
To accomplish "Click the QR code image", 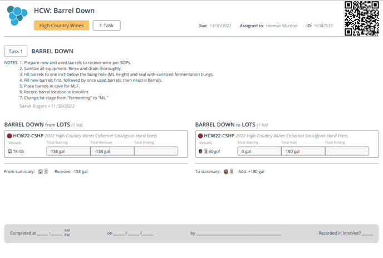I will (361, 18).
